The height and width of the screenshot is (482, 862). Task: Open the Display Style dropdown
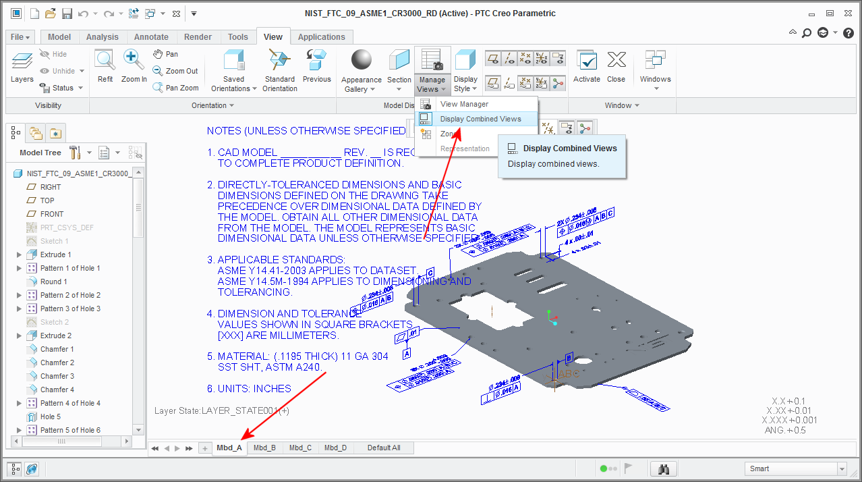pos(465,84)
